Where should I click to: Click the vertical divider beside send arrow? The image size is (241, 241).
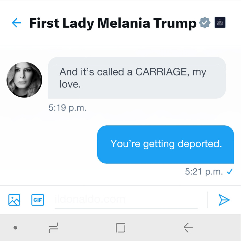point(208,200)
